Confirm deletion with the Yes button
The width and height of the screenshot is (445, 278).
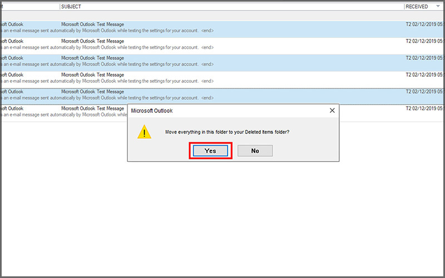point(210,151)
